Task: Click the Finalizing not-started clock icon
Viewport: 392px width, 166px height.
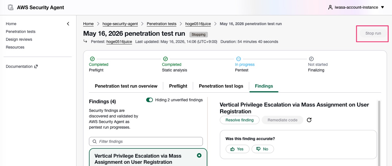Action: (311, 59)
